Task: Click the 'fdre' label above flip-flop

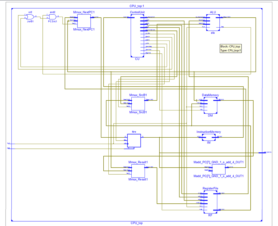Action: click(134, 132)
